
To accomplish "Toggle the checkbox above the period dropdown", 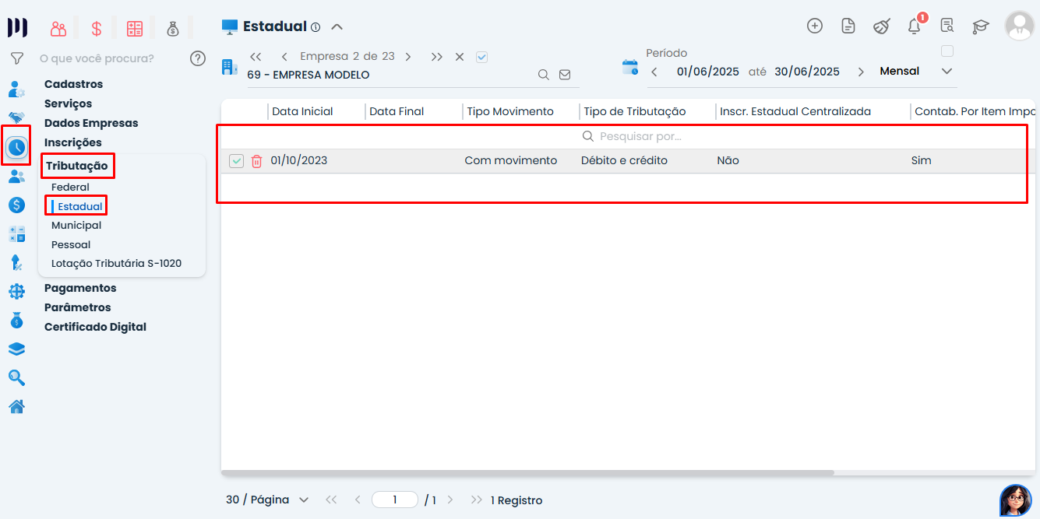I will (x=947, y=51).
